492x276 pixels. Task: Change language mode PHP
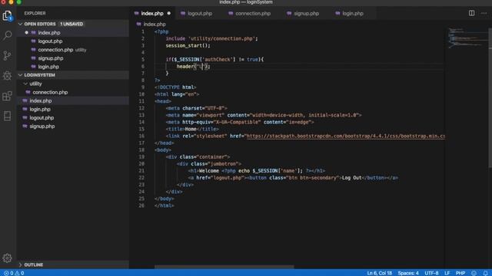point(460,273)
